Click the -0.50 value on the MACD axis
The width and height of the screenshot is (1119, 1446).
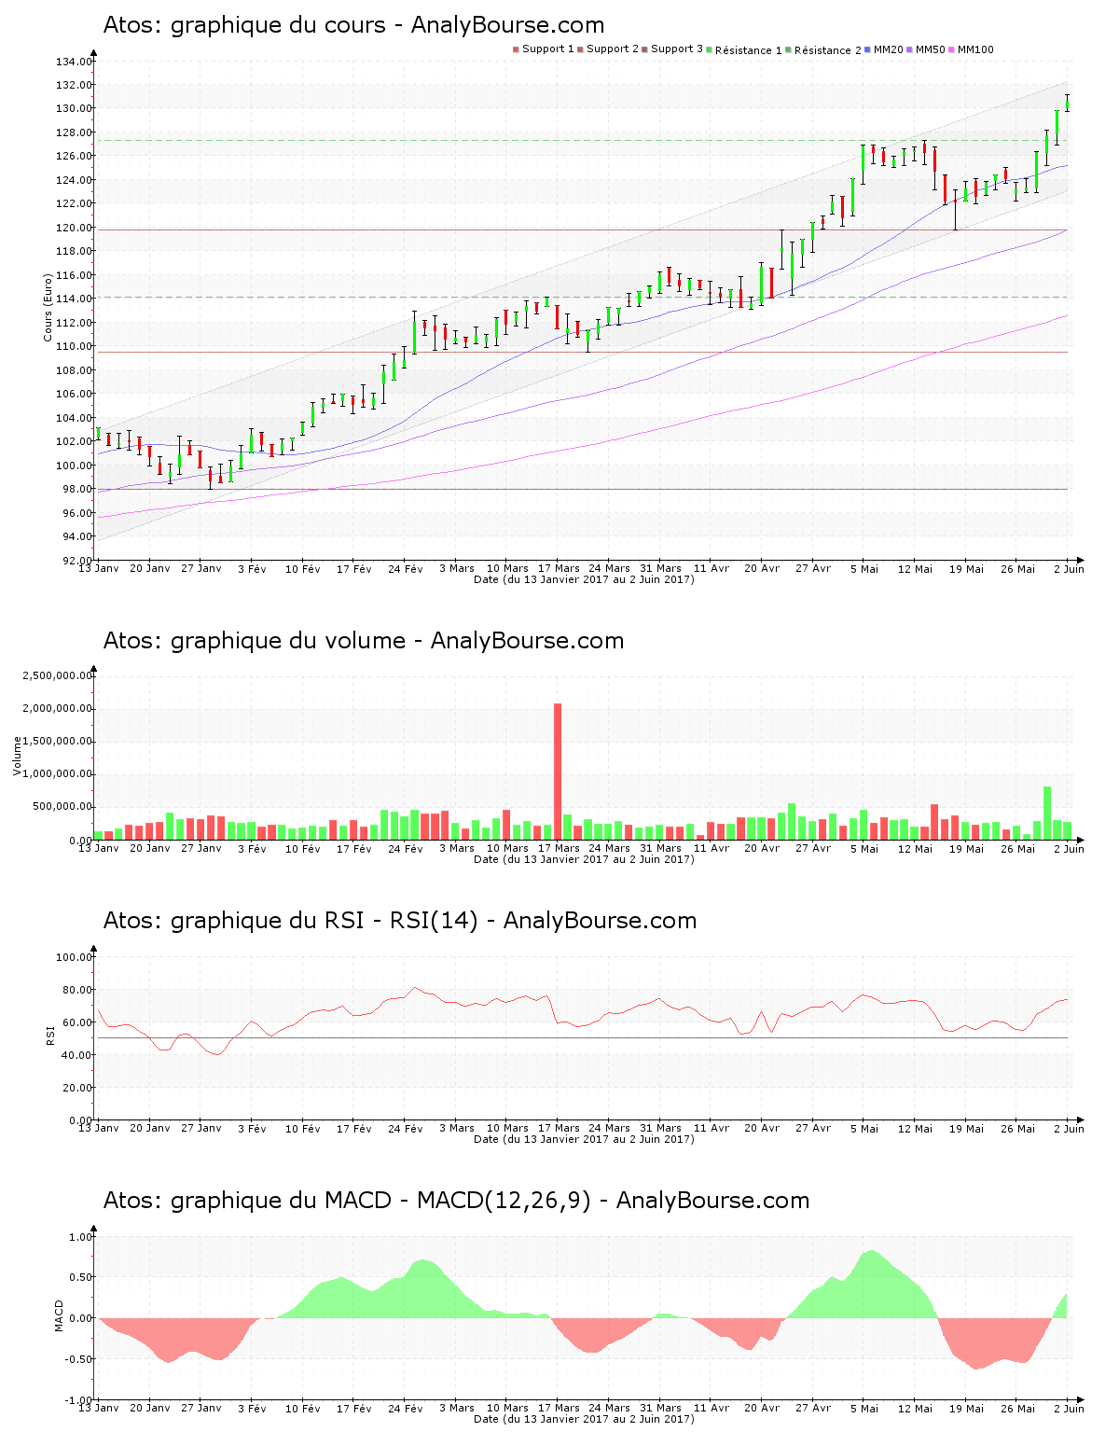coord(78,1359)
